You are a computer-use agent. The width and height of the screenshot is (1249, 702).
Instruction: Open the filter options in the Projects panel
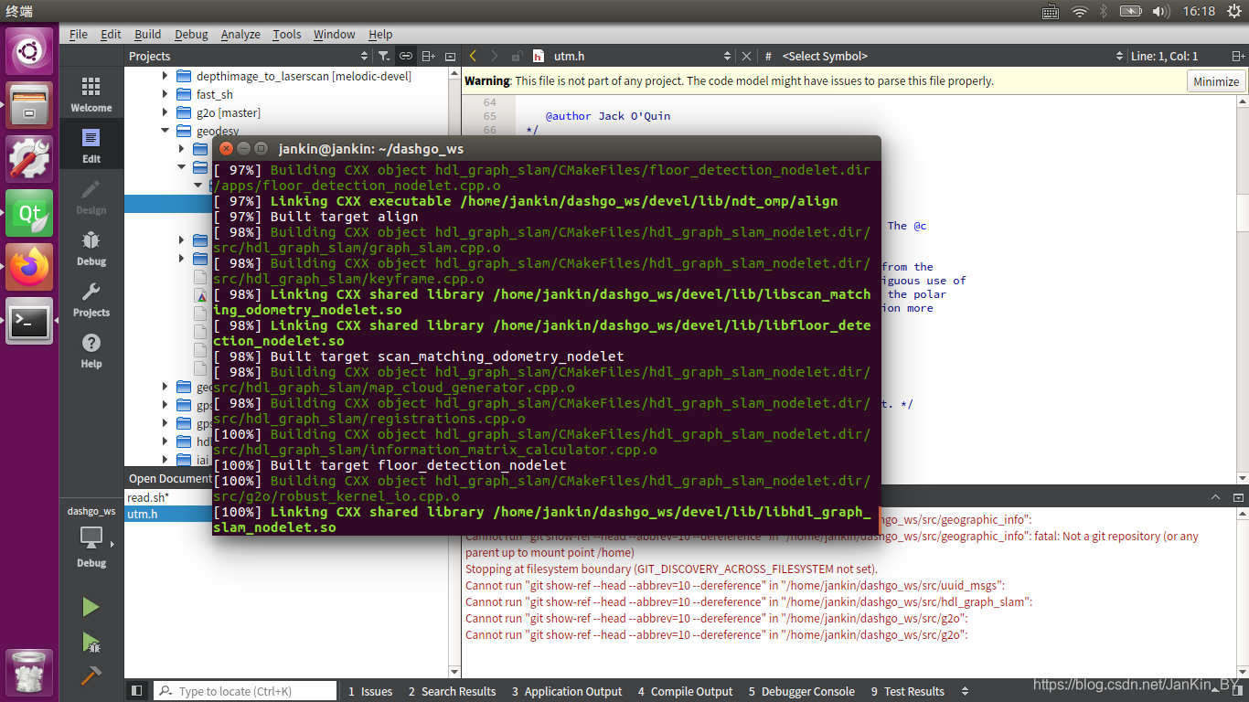384,56
